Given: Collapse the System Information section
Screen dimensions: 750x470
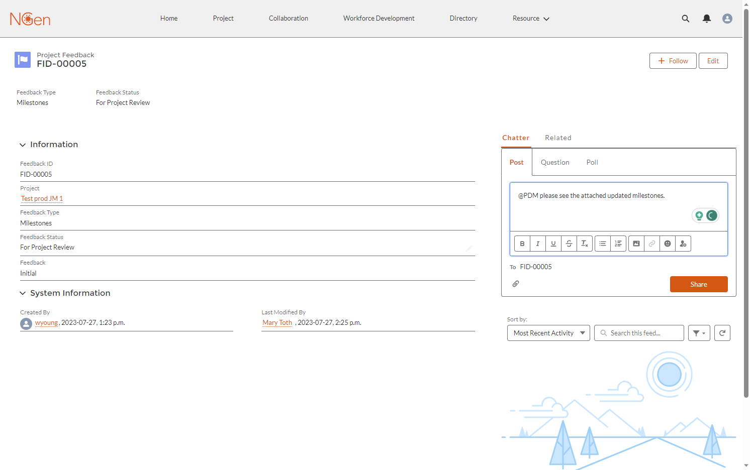Looking at the screenshot, I should click(23, 293).
